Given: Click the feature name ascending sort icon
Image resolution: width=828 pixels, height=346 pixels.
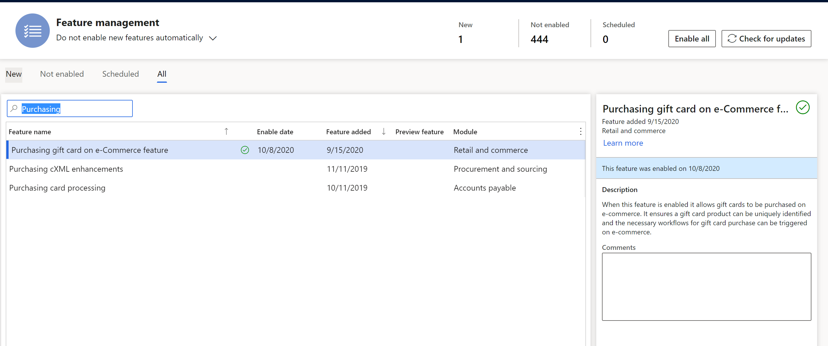Looking at the screenshot, I should point(225,132).
